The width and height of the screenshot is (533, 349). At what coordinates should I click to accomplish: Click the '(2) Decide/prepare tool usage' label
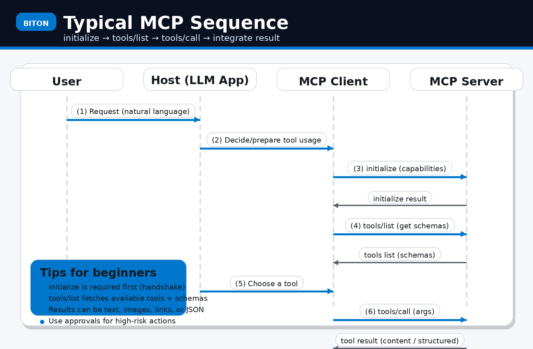tap(266, 140)
